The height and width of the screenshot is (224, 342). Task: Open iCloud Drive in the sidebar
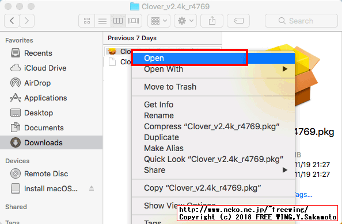click(x=51, y=68)
